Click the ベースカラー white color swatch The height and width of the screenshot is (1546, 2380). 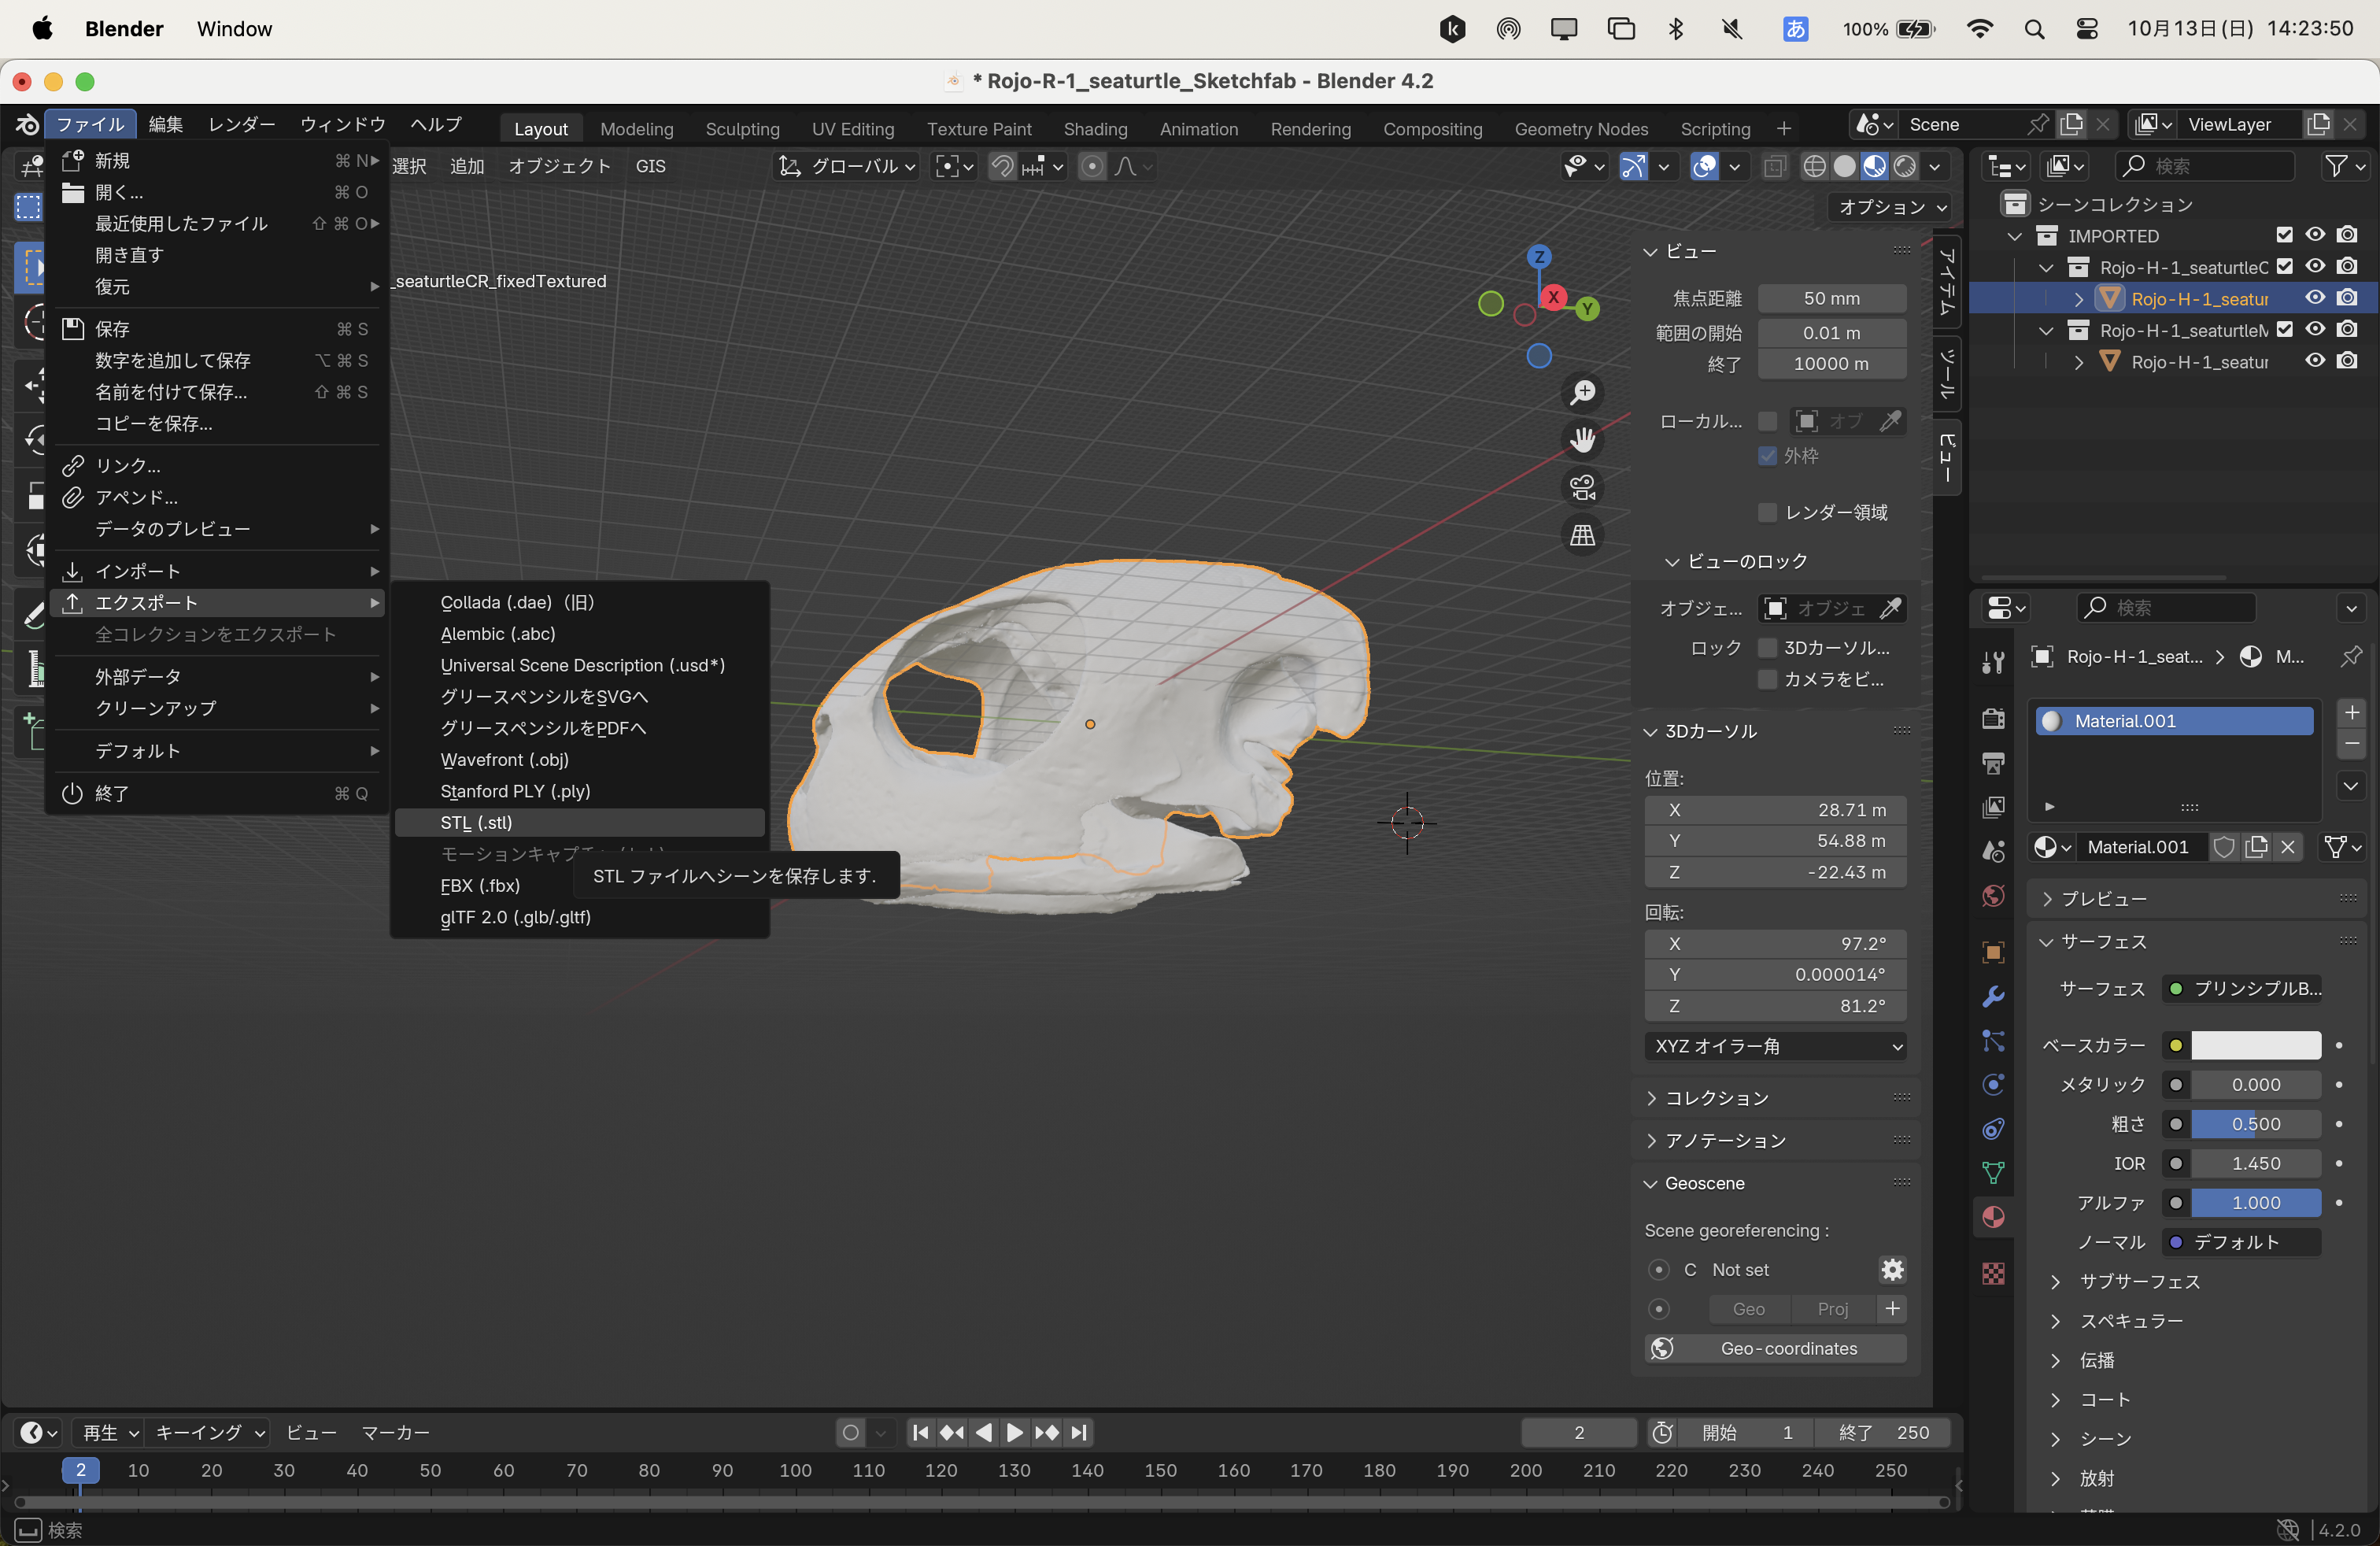(2255, 1045)
